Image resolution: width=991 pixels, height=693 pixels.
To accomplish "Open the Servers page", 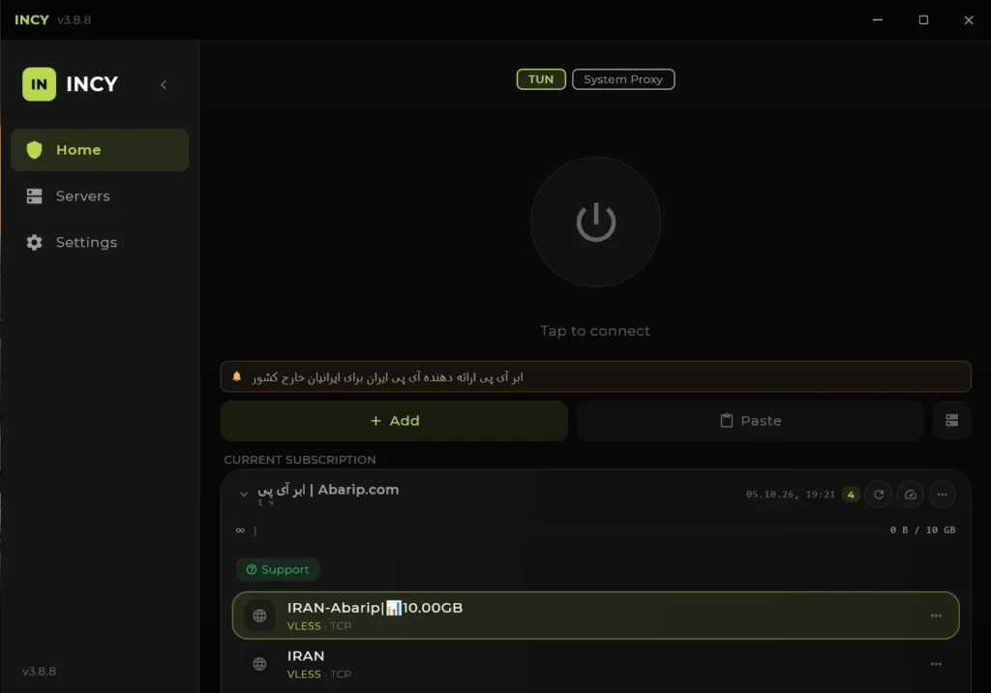I will tap(100, 196).
